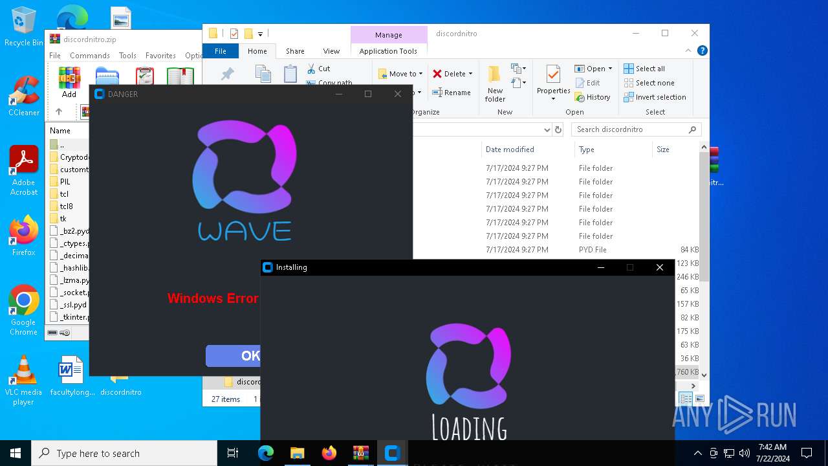Click the Search discordnitro input field
Screen dimensions: 828x466
click(x=631, y=129)
